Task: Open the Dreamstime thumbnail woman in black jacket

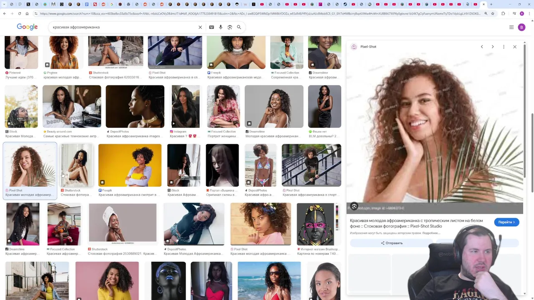Action: 23,225
